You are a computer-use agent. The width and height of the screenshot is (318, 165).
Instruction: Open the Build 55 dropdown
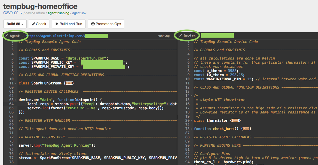[15, 24]
